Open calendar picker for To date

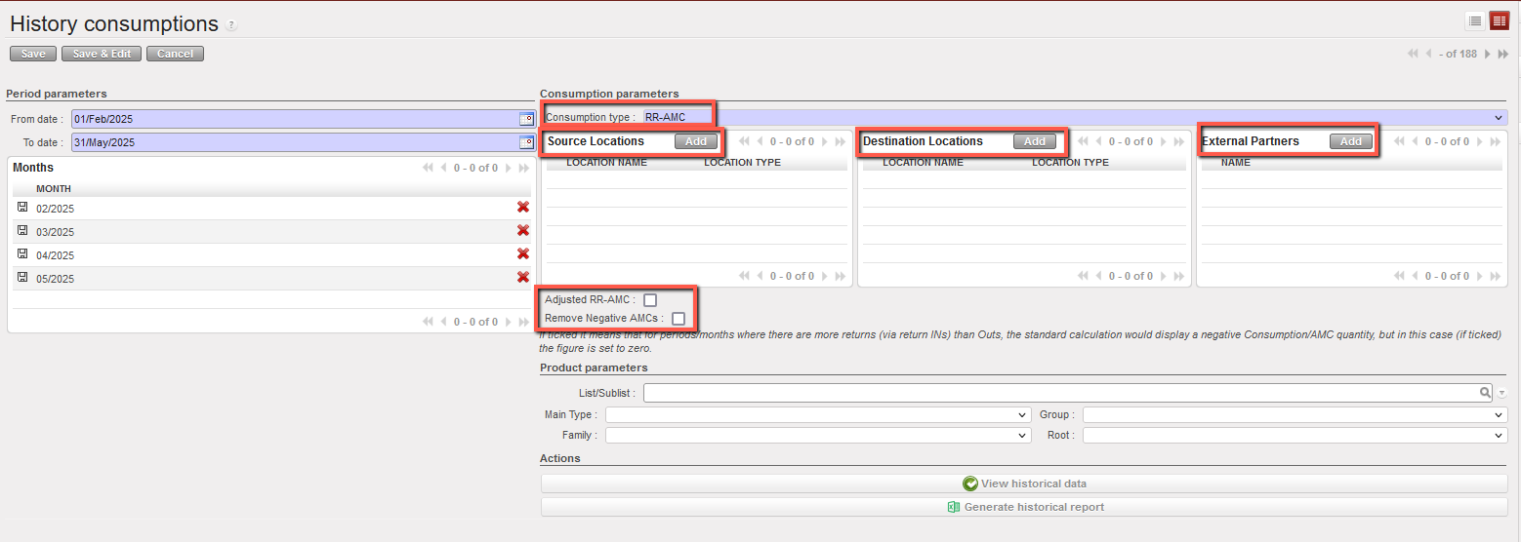click(x=526, y=142)
